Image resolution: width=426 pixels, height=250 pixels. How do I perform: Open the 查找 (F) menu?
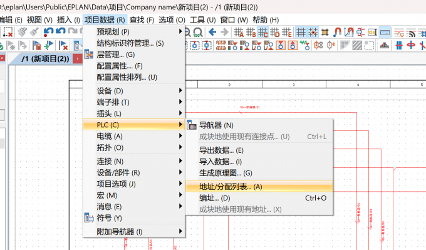142,20
